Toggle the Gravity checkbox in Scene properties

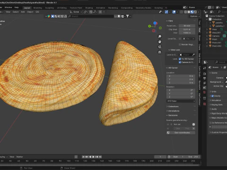(212, 96)
